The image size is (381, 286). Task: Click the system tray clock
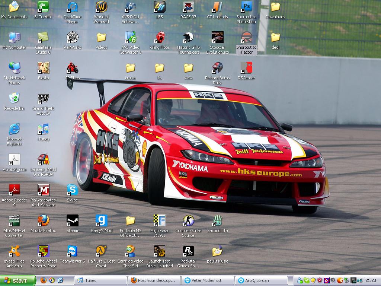coord(371,280)
